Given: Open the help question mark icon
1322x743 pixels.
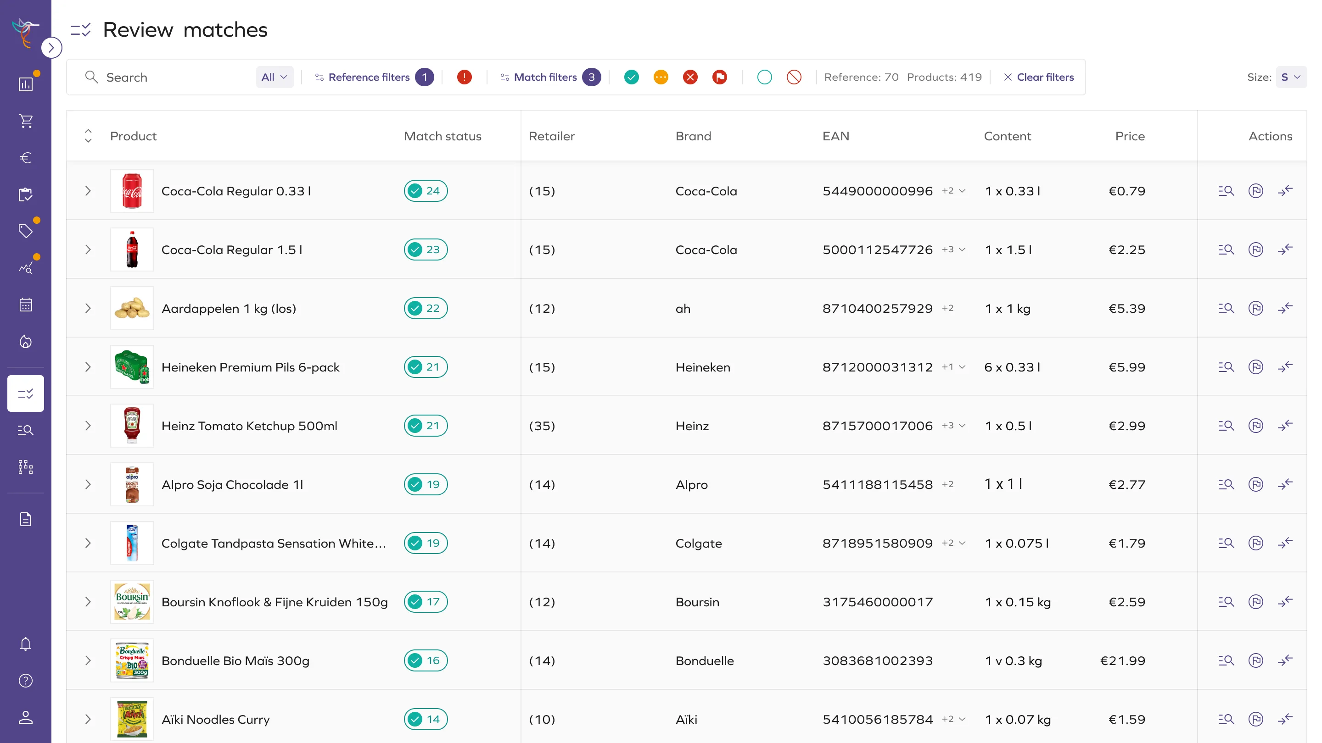Looking at the screenshot, I should [26, 681].
